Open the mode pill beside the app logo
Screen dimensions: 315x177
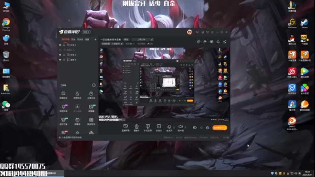[86, 32]
